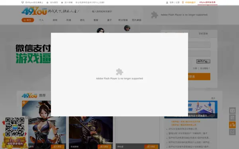The width and height of the screenshot is (239, 149).
Task: Open the 四九家园 nav tab
Action: click(x=137, y=20)
